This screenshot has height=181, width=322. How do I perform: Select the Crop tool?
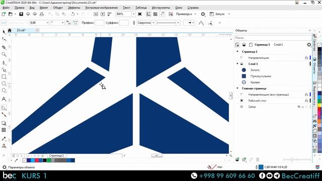(x=4, y=47)
